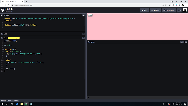Viewport: 188px width, 106px height.
Task: Open user profile avatar menu
Action: [185, 10]
